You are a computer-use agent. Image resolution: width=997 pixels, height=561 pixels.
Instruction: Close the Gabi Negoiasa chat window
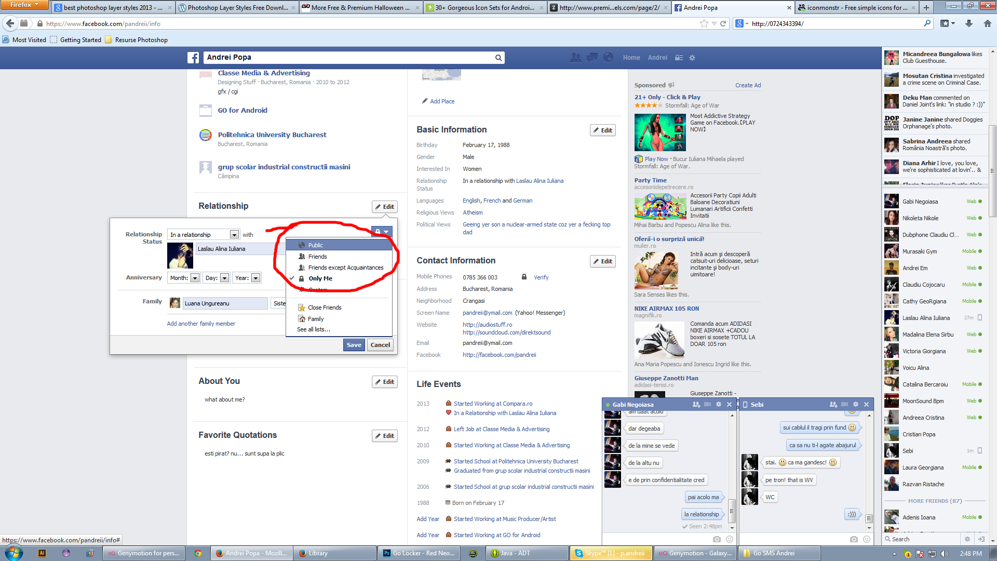tap(729, 404)
